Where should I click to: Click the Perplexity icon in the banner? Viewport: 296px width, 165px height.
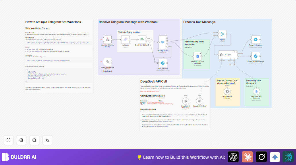(x=288, y=157)
